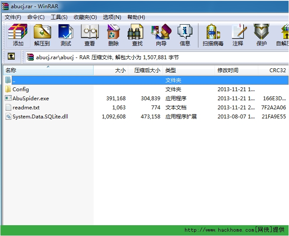289x236 pixels.
Task: Click the 304,839 packed size value
Action: coord(151,99)
